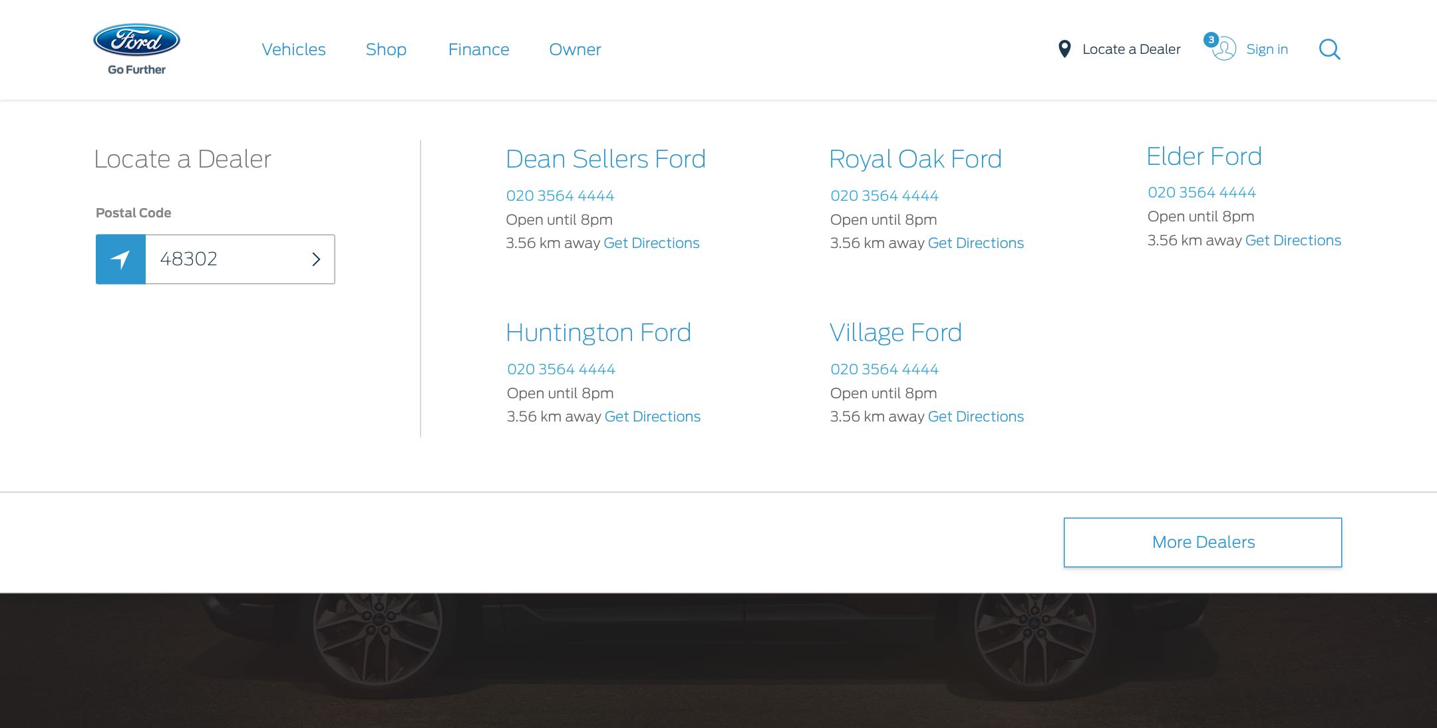The height and width of the screenshot is (728, 1437).
Task: Get Directions to Royal Oak Ford
Action: (975, 243)
